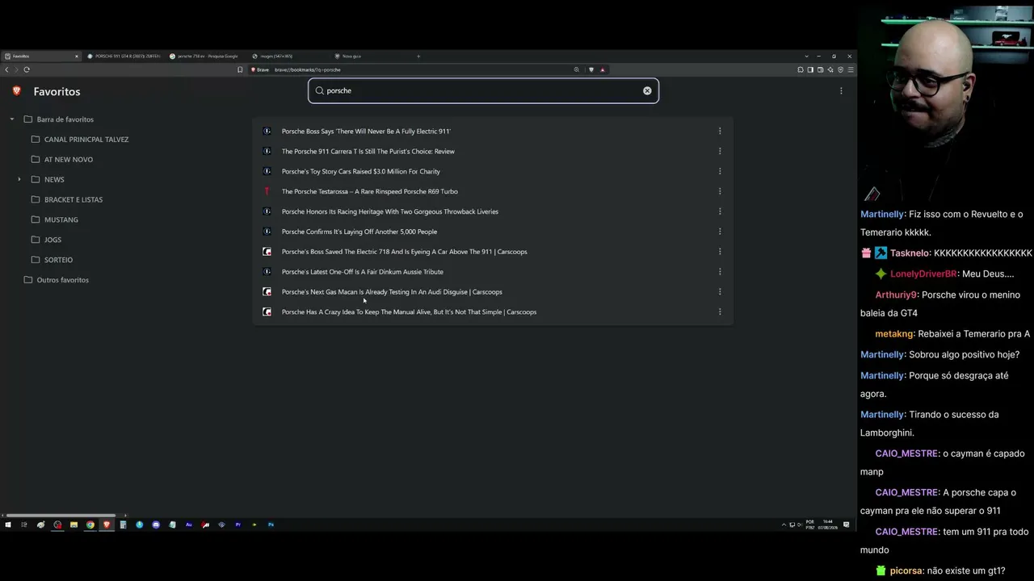Open options for 'Next Gas Macan' bookmark
Image resolution: width=1034 pixels, height=581 pixels.
pyautogui.click(x=720, y=292)
